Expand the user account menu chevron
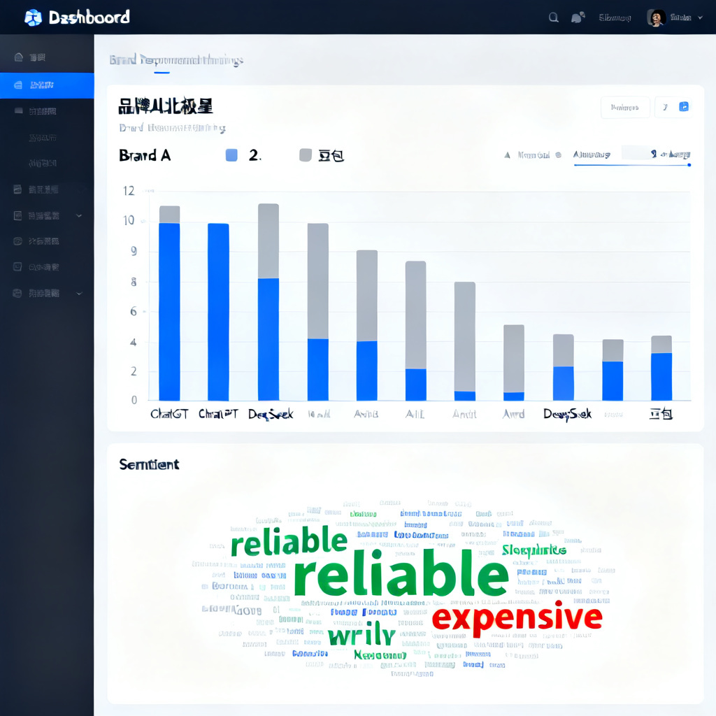 click(700, 17)
